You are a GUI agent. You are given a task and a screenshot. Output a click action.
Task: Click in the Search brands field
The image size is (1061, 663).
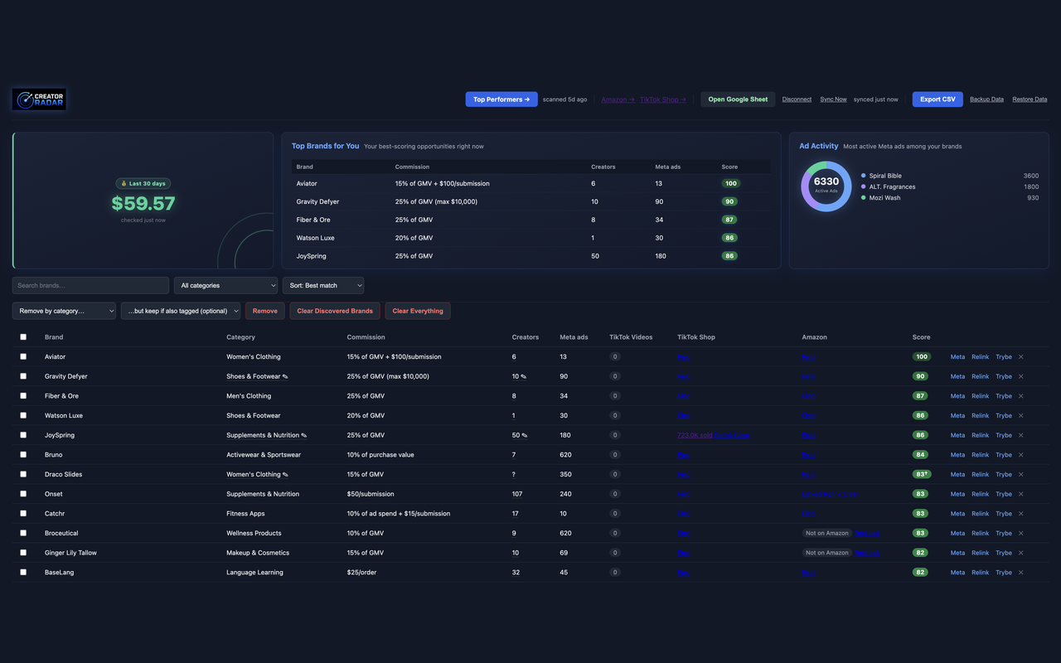(x=90, y=285)
